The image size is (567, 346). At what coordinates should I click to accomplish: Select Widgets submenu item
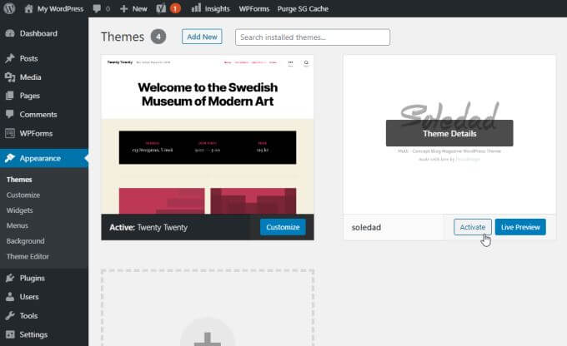19,210
